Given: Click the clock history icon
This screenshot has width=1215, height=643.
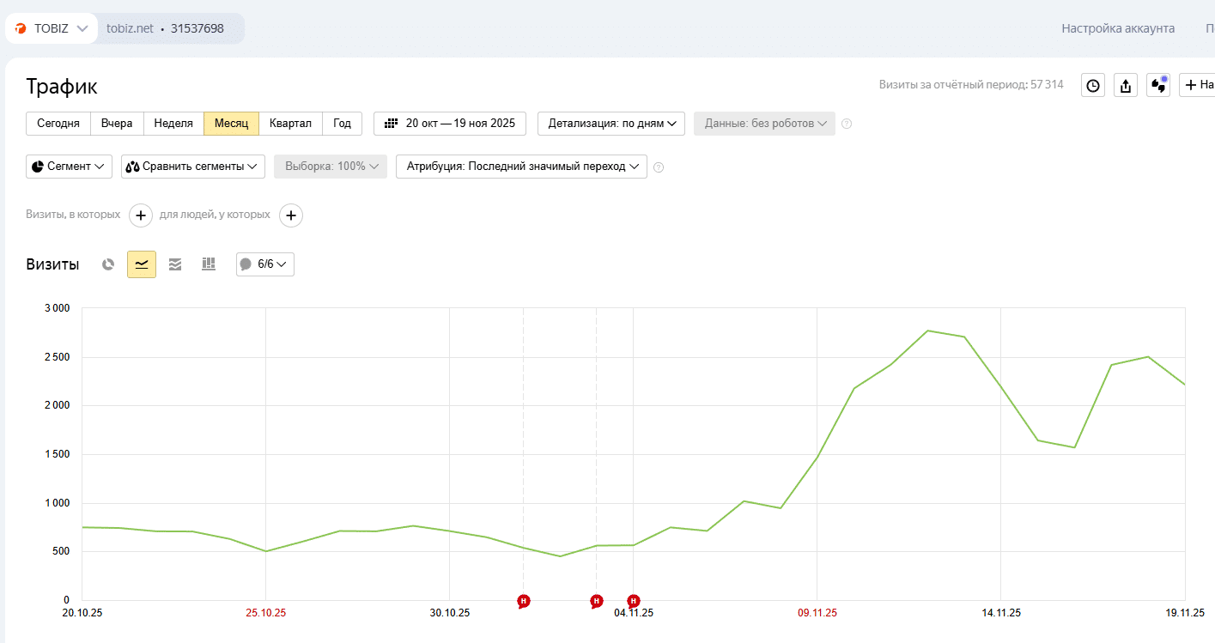Looking at the screenshot, I should click(1092, 85).
